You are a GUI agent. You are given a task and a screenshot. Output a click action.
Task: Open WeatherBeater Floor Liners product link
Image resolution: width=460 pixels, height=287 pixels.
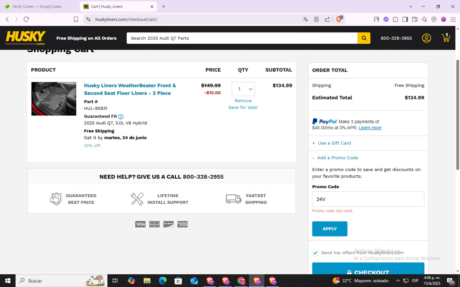[x=130, y=89]
